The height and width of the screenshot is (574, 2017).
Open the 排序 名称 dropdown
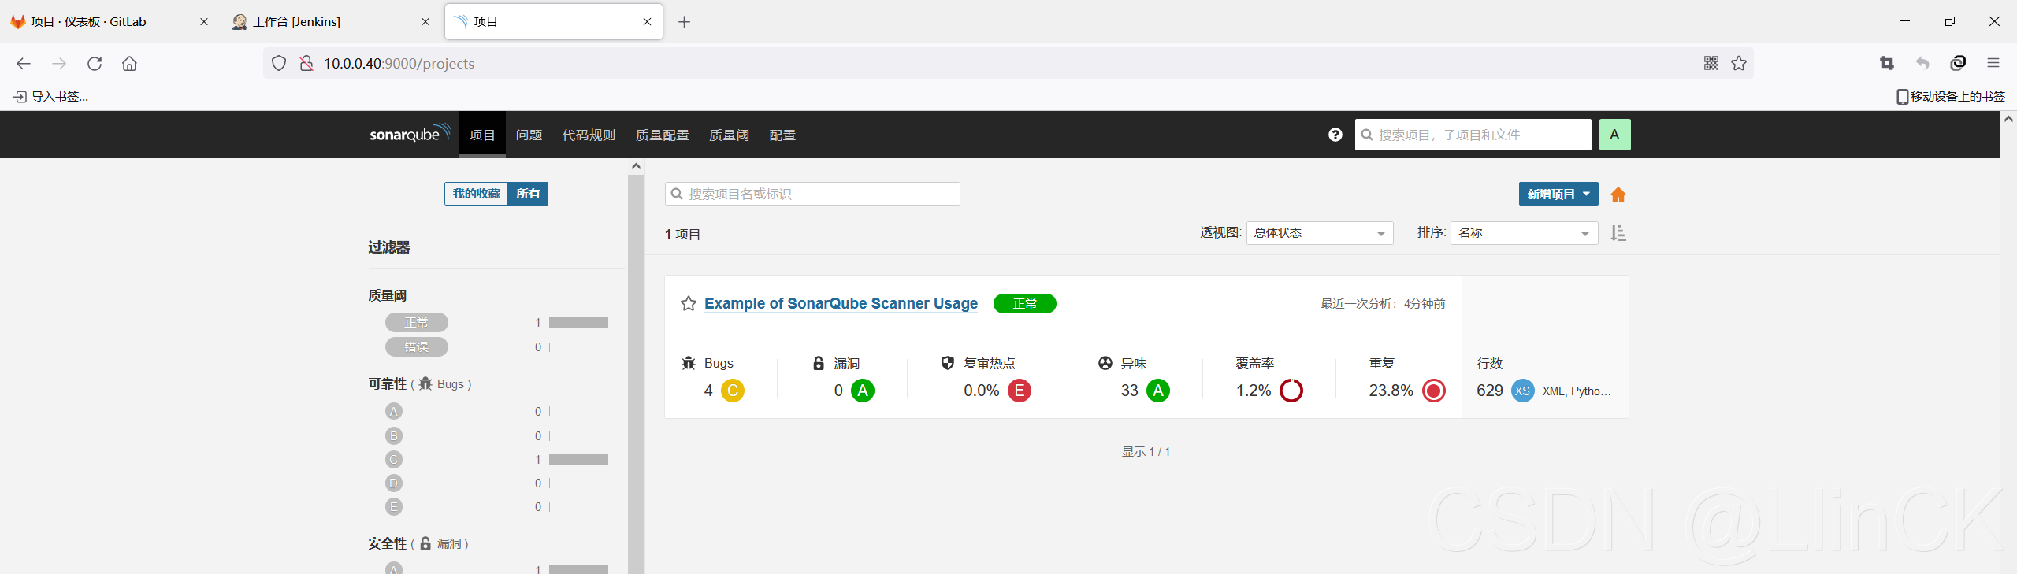click(x=1524, y=233)
